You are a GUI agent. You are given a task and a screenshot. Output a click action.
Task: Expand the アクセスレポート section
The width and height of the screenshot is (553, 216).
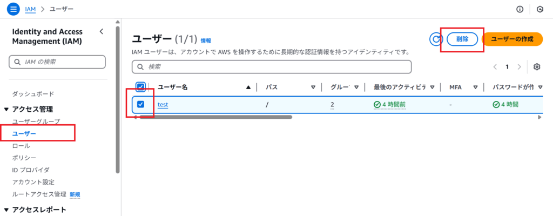[6, 210]
